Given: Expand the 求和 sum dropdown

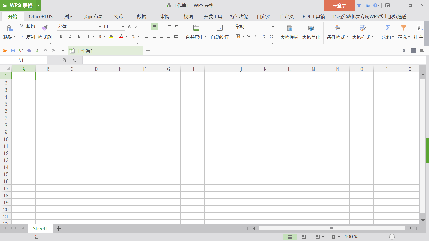Looking at the screenshot, I should coord(393,37).
